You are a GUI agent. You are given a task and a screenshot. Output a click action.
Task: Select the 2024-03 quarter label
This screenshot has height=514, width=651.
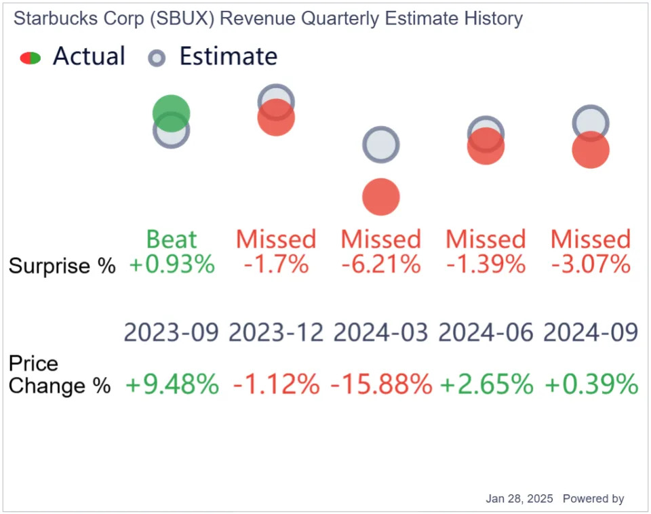[380, 332]
